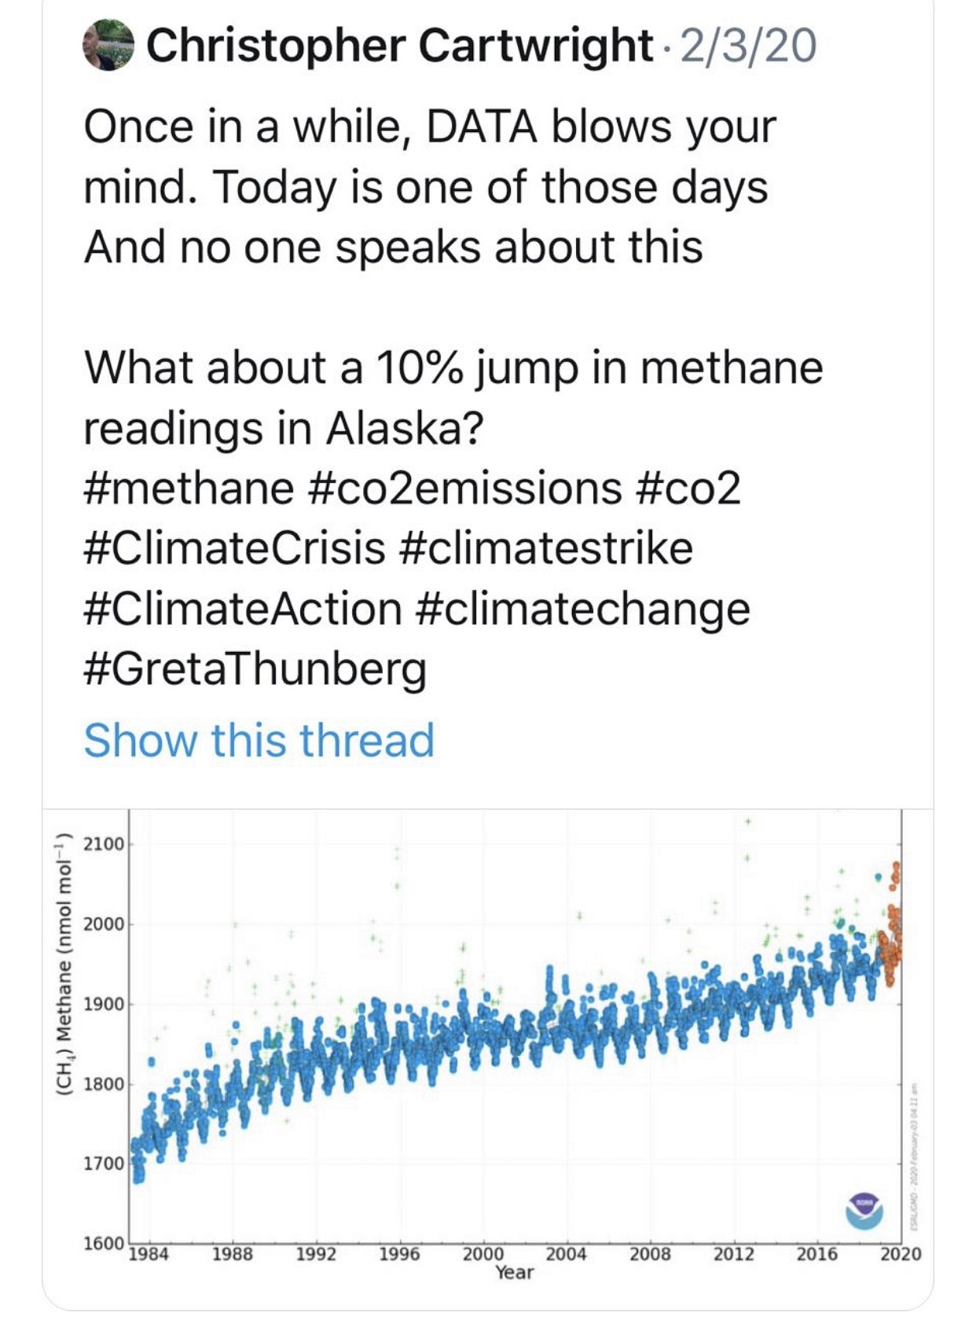Open the #ClimateAction hashtag
This screenshot has height=1330, width=976.
click(243, 609)
